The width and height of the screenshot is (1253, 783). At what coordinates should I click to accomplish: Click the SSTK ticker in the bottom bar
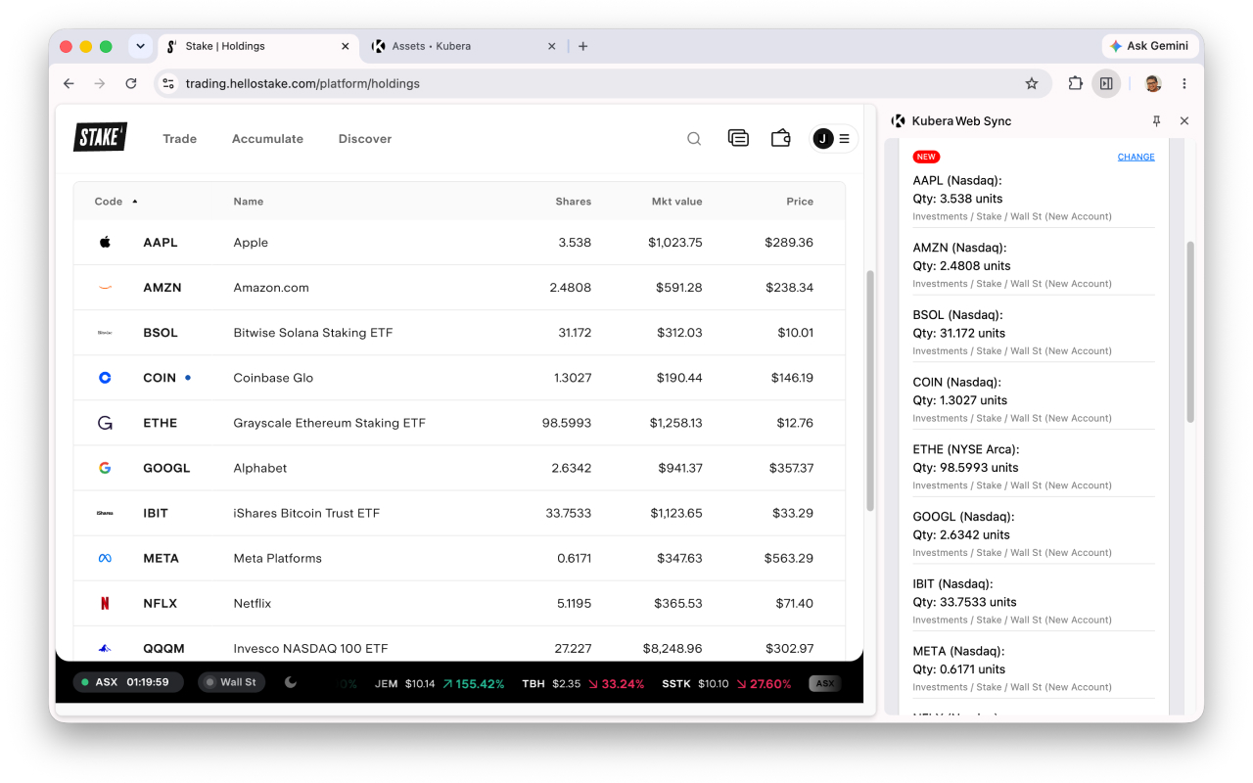point(726,683)
